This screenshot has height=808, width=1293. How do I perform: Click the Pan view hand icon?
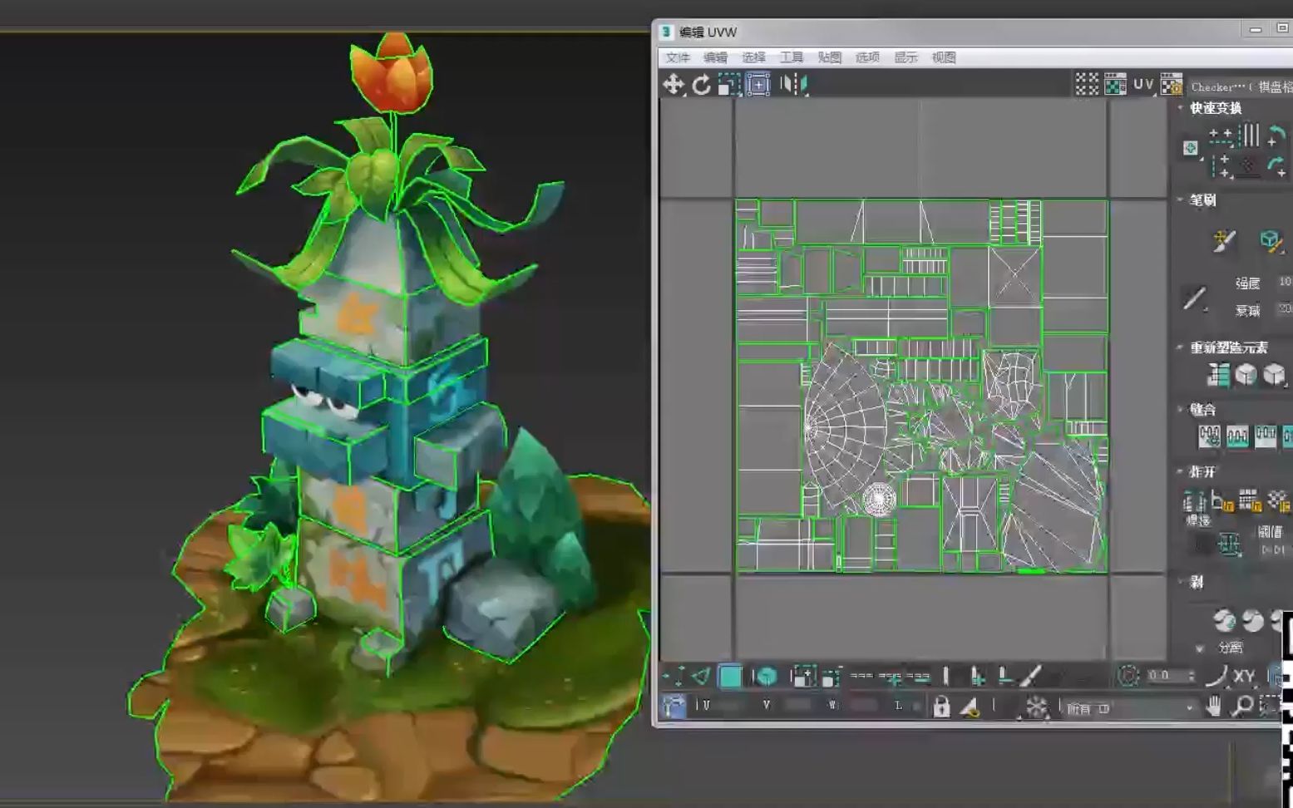(x=1214, y=707)
